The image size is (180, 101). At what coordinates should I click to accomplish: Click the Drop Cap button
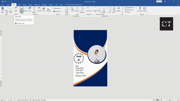pos(123,10)
